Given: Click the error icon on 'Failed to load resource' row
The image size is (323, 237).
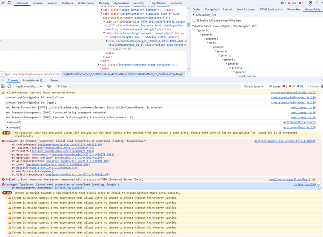Looking at the screenshot, I should point(3,179).
